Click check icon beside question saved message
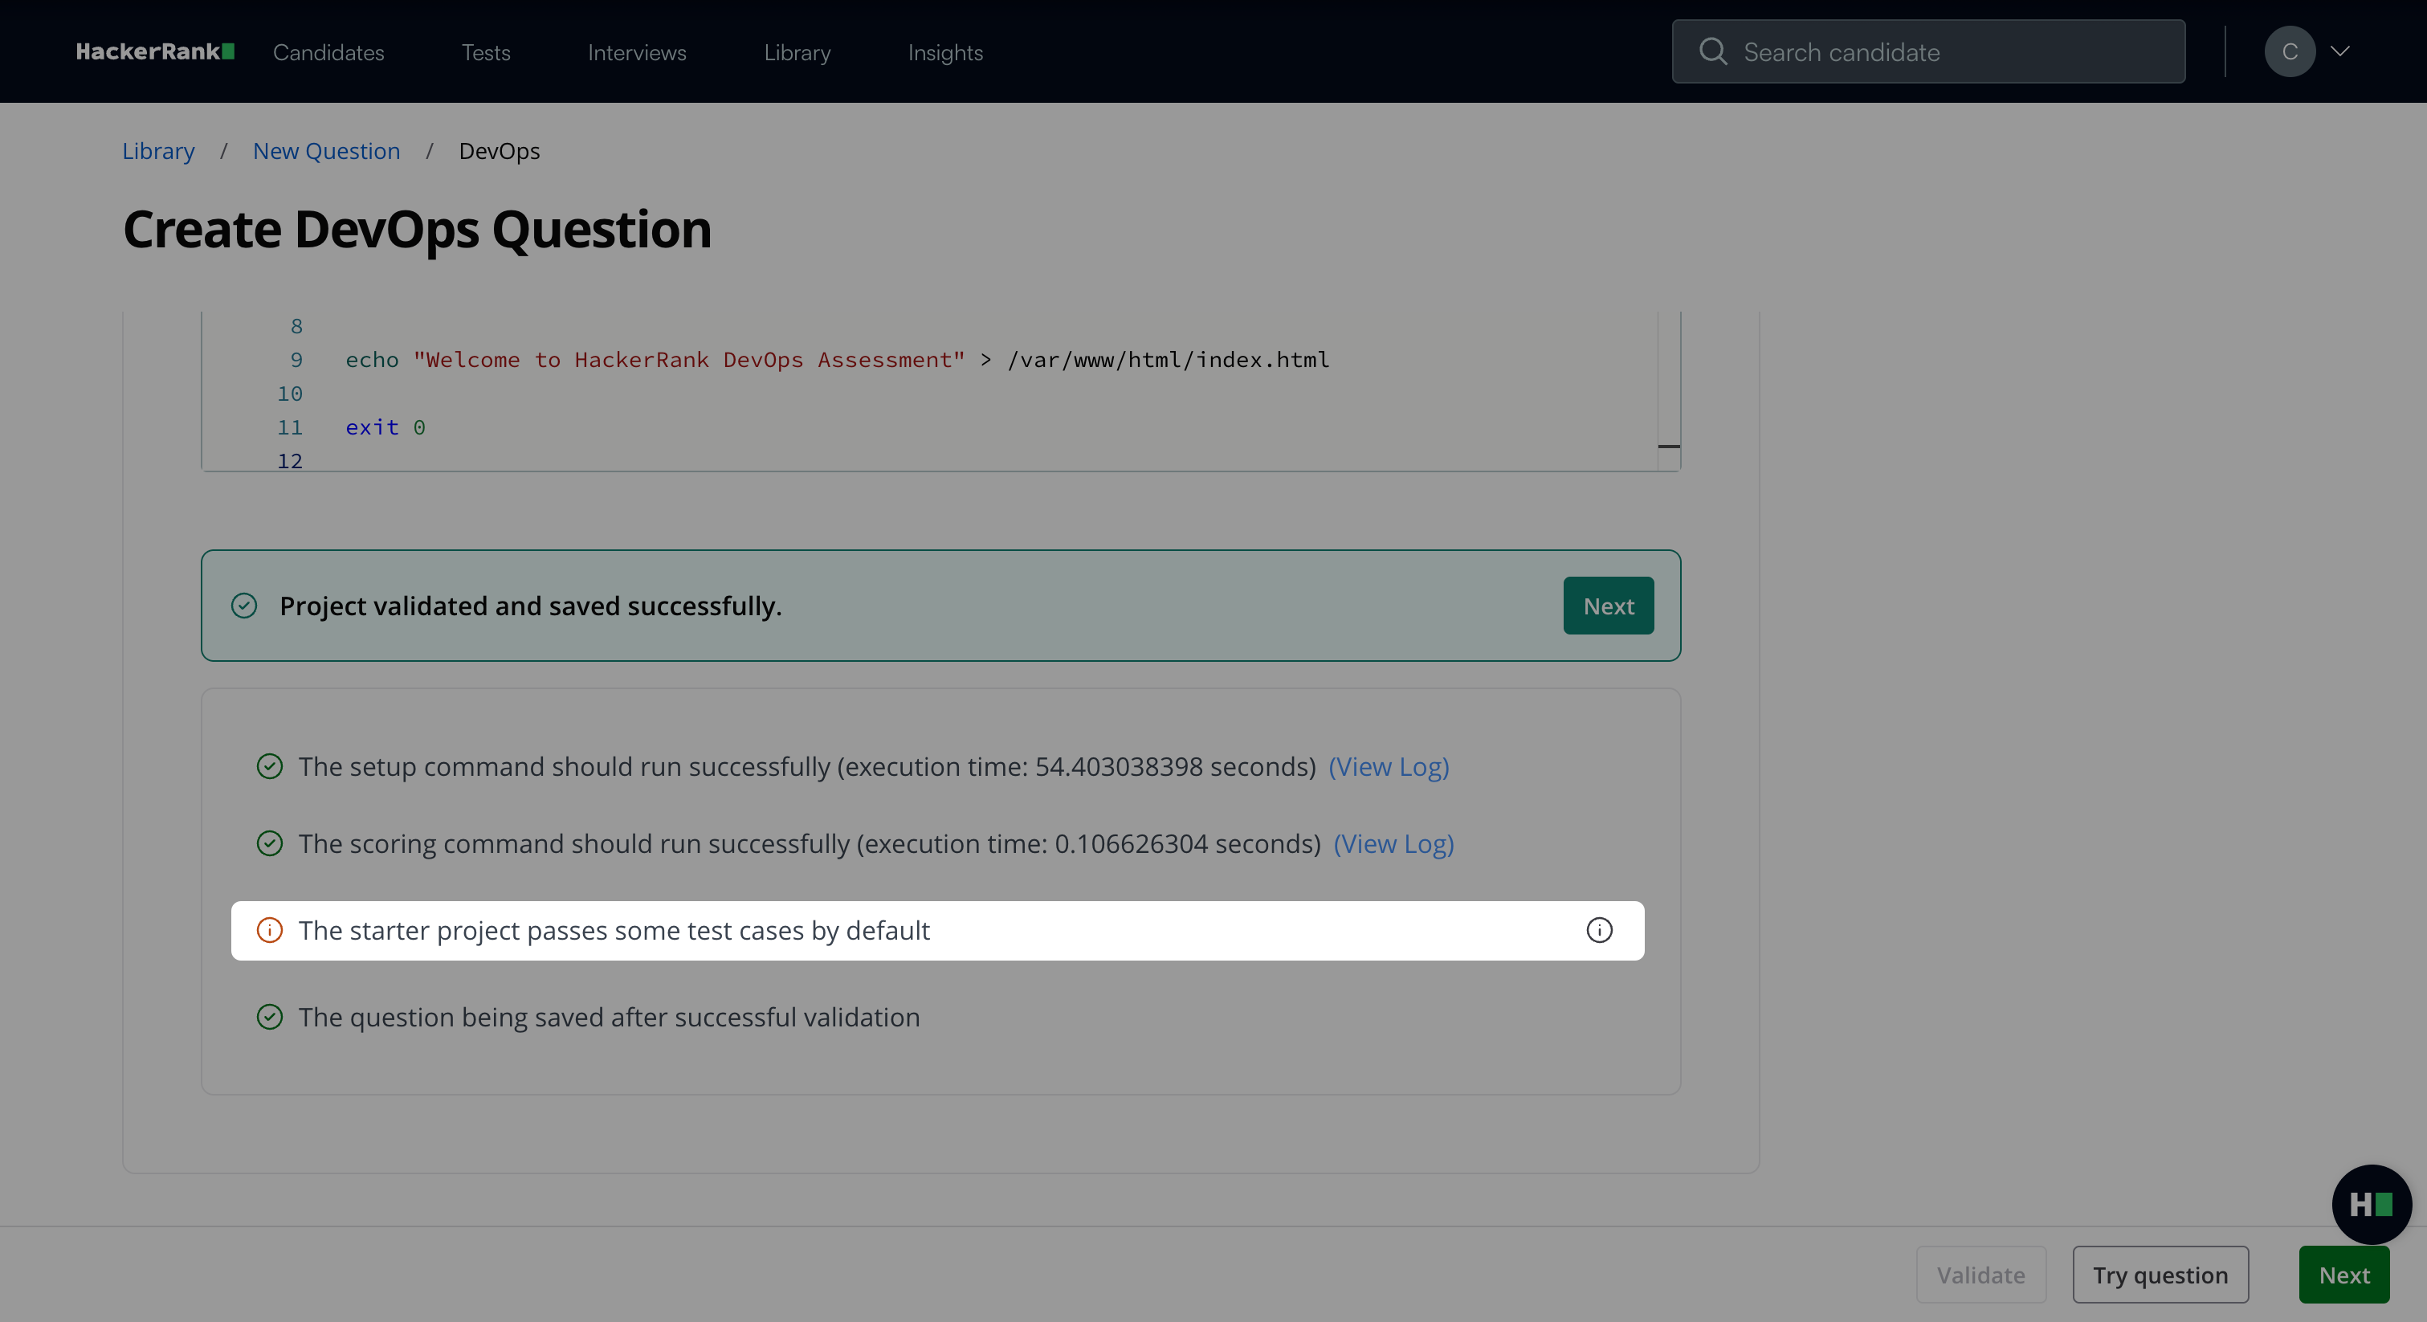 [270, 1017]
